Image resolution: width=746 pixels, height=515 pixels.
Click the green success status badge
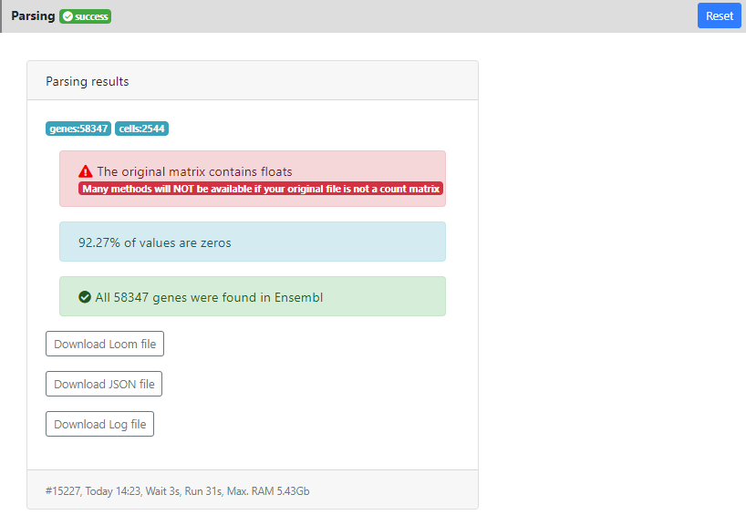coord(86,16)
